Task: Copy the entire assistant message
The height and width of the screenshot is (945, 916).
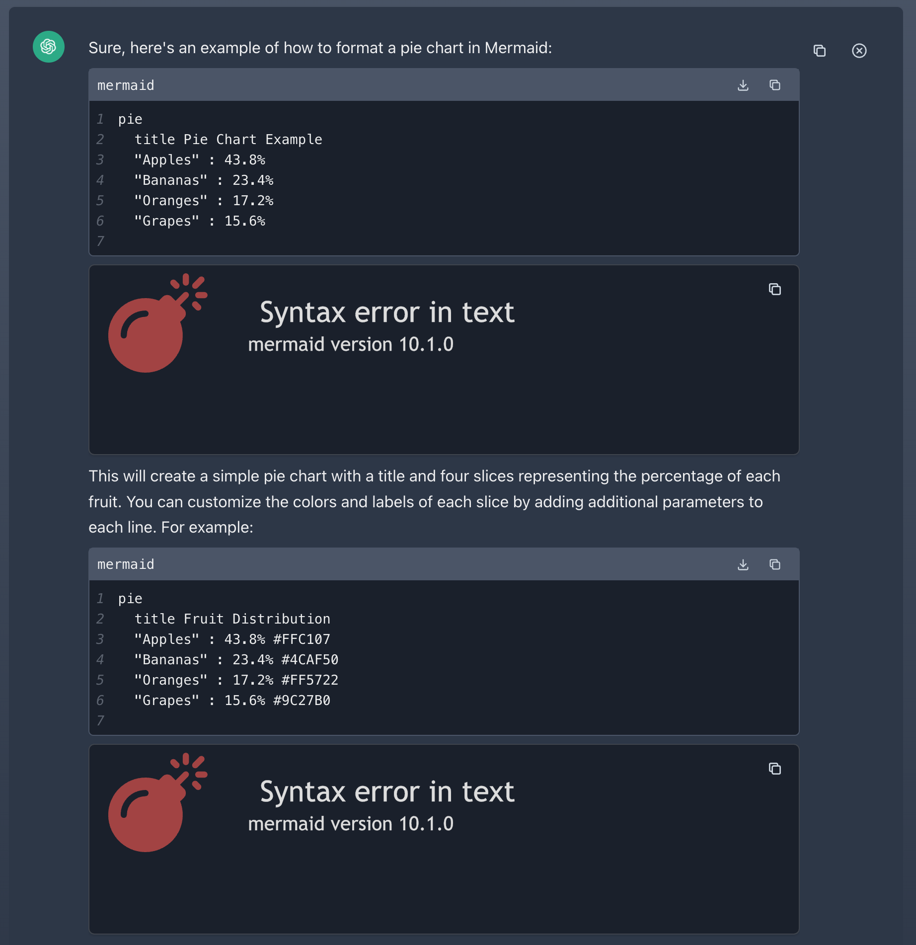Action: click(820, 51)
